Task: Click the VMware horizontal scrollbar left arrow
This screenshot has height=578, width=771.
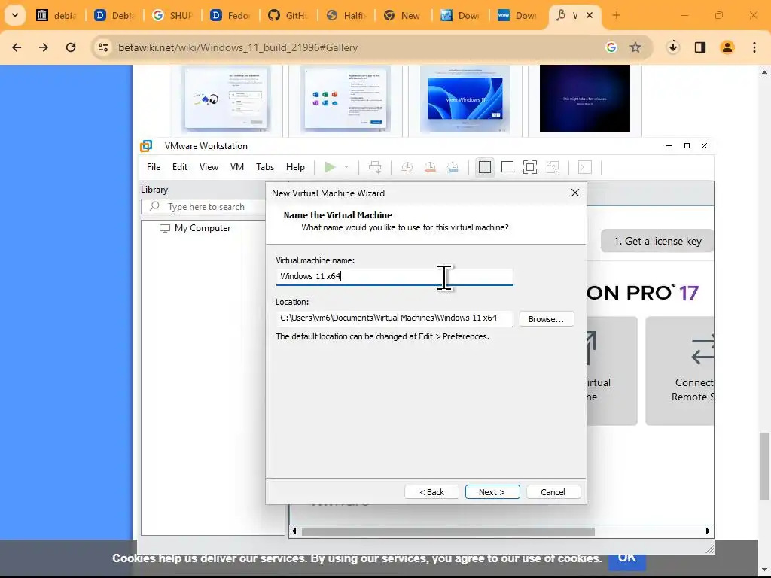Action: pos(294,531)
